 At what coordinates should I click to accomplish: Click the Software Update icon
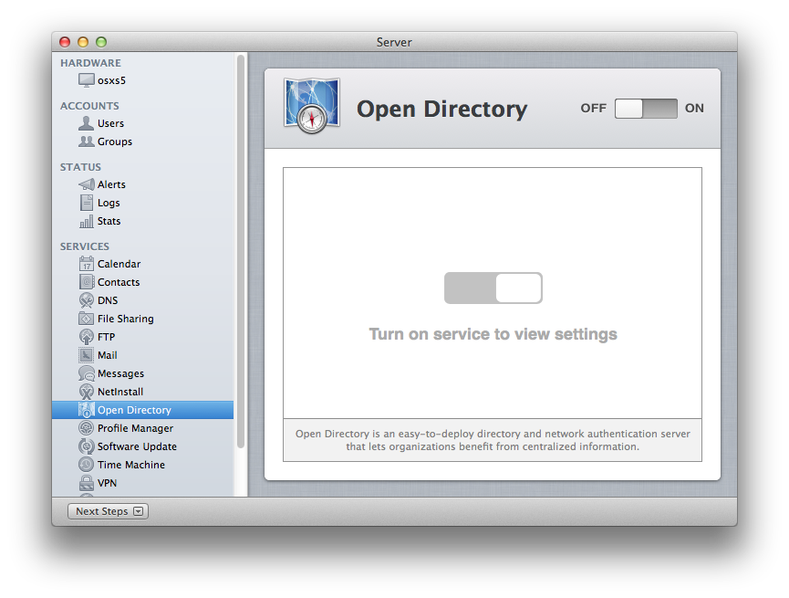click(x=86, y=446)
